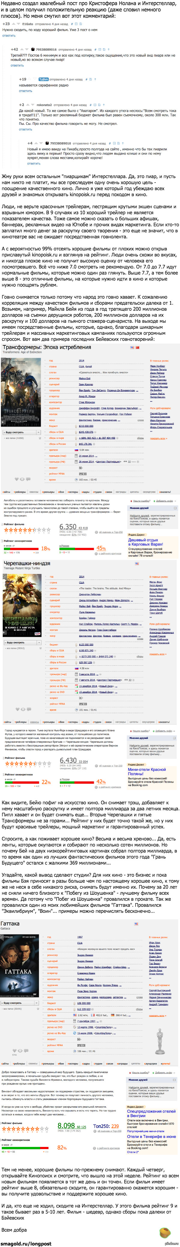Viewport: 180px width, 1247px height.
Task: Open 'студии' tab on Gattaca page
Action: pyautogui.click(x=98, y=1063)
